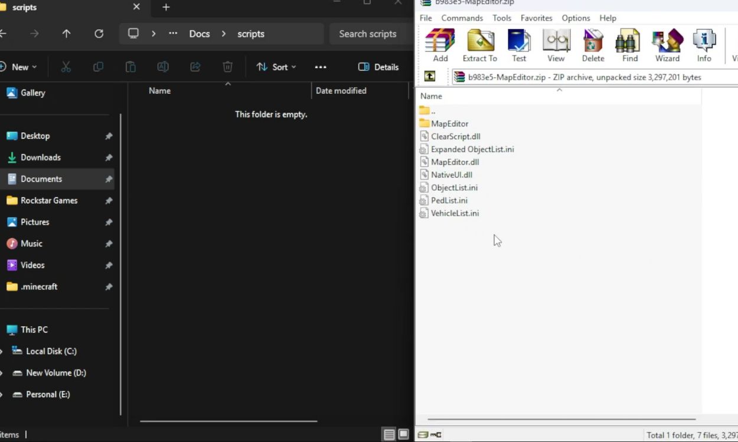This screenshot has width=738, height=442.
Task: Click WinRAR's Delete icon
Action: (593, 44)
